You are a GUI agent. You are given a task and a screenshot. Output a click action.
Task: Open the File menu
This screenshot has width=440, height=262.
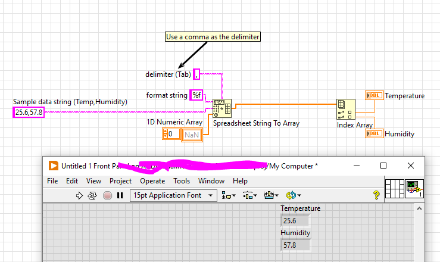point(52,181)
